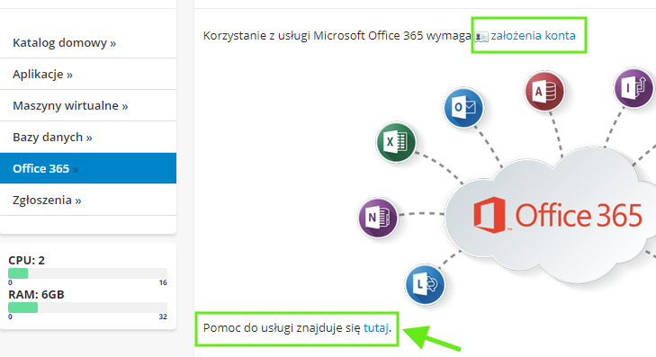Select the Office 365 sidebar item
Viewport: 656px width, 357px height.
click(x=88, y=168)
